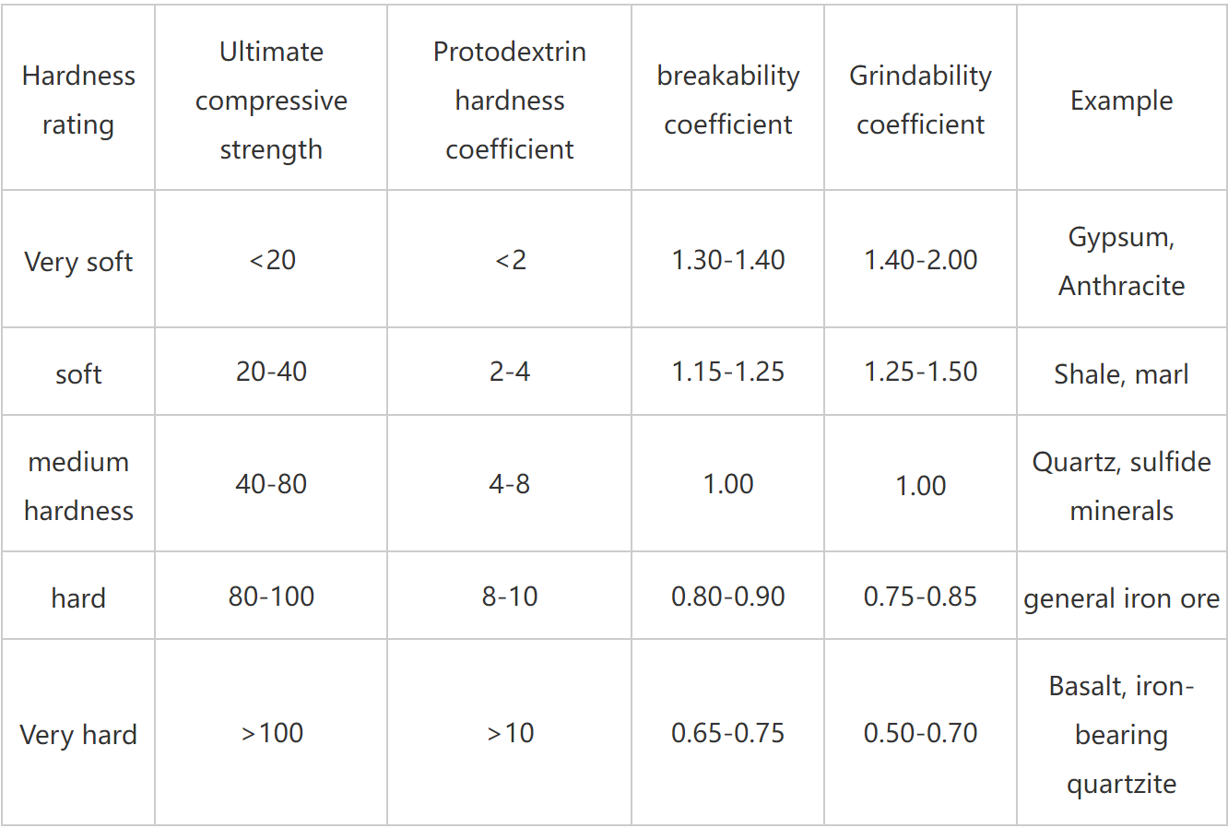Image resolution: width=1228 pixels, height=828 pixels.
Task: Click the "medium hardness" row label
Action: 78,486
